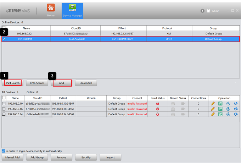
Task: Click the Import button
Action: (110, 158)
